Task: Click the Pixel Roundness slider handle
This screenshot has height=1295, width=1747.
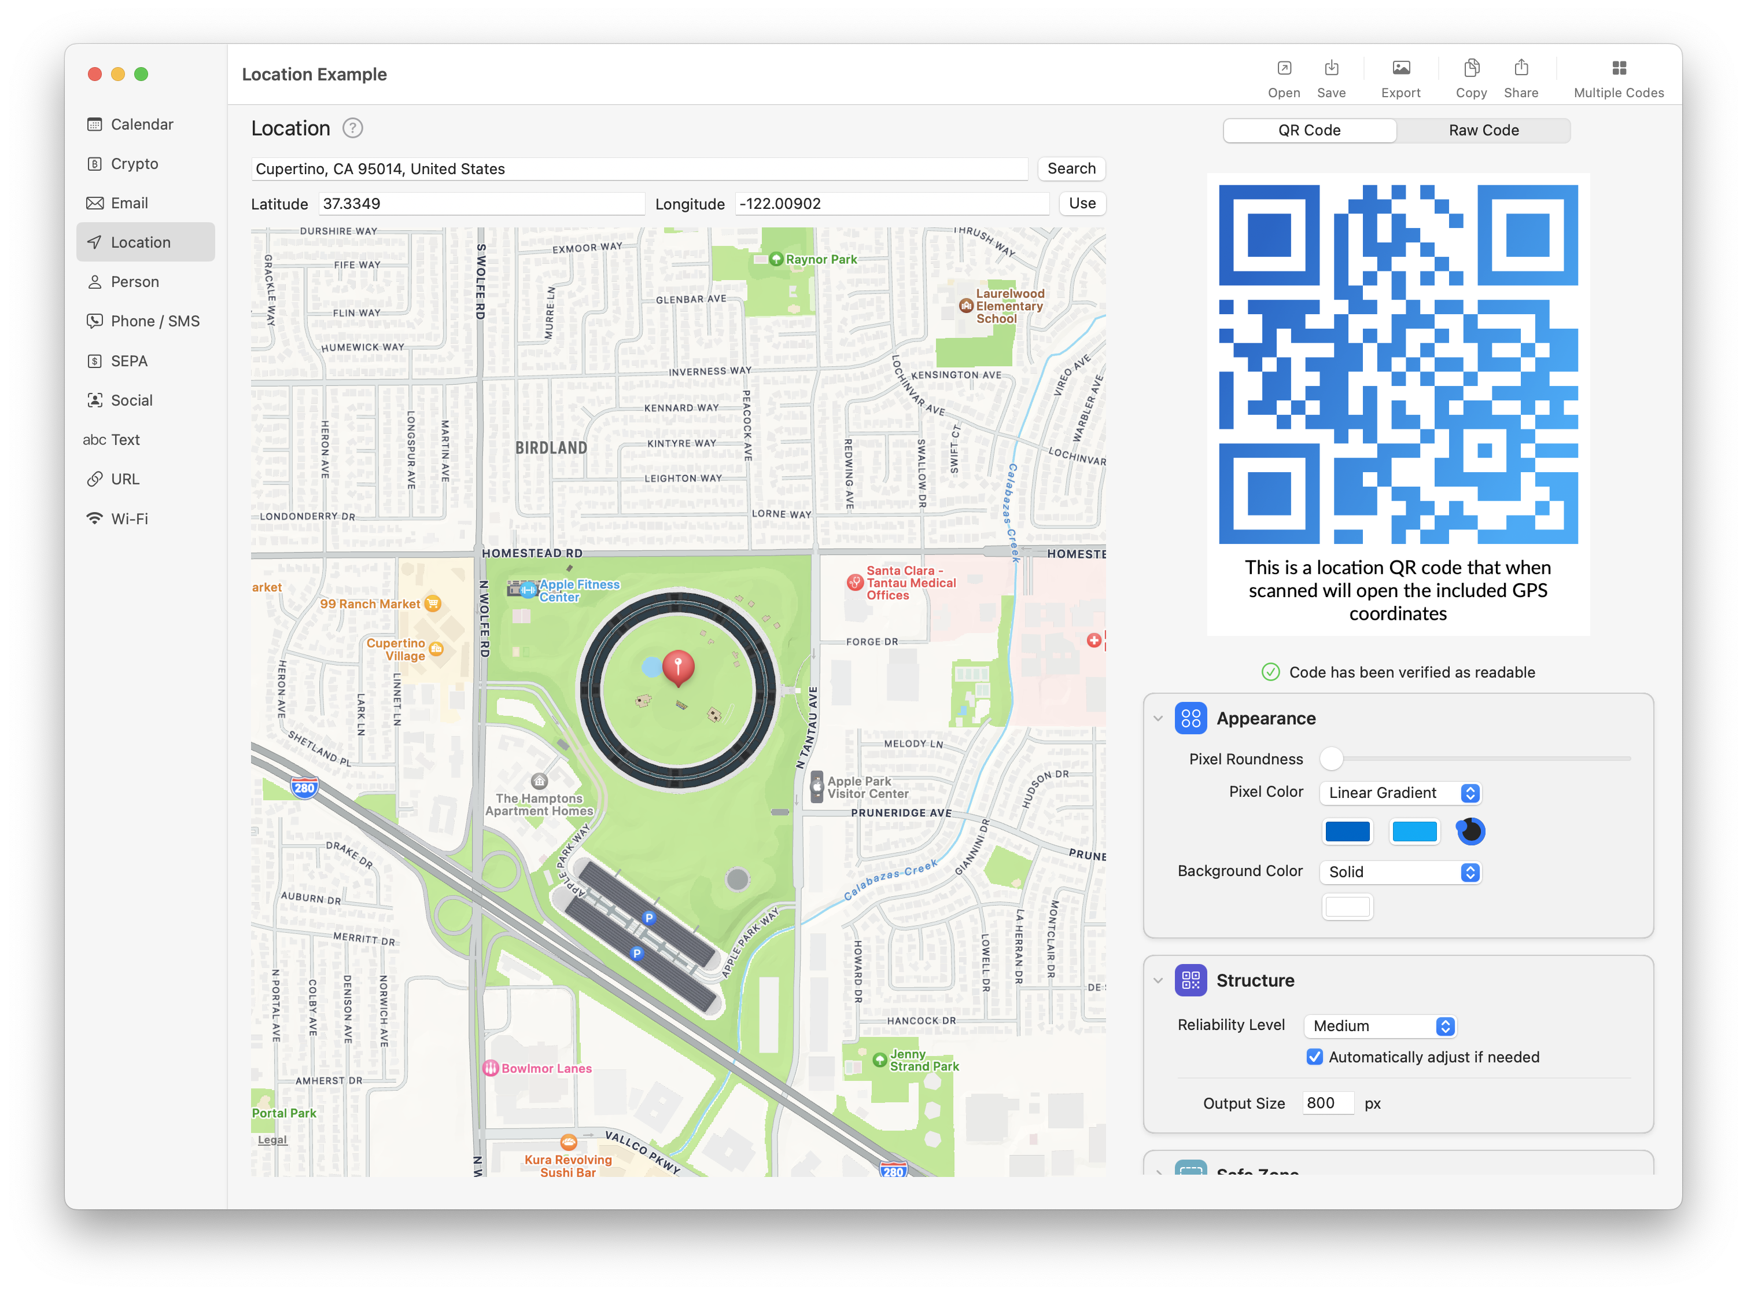Action: pyautogui.click(x=1331, y=758)
